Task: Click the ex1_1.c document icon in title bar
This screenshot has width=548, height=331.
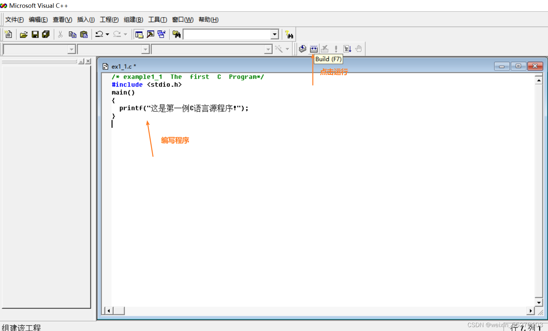Action: [105, 66]
